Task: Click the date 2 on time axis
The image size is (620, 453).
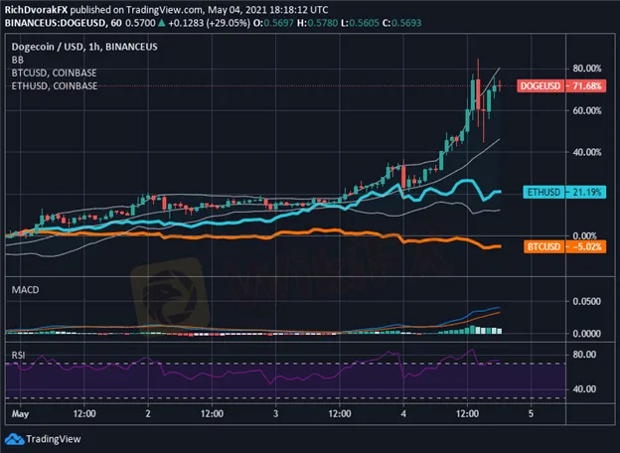Action: [148, 414]
